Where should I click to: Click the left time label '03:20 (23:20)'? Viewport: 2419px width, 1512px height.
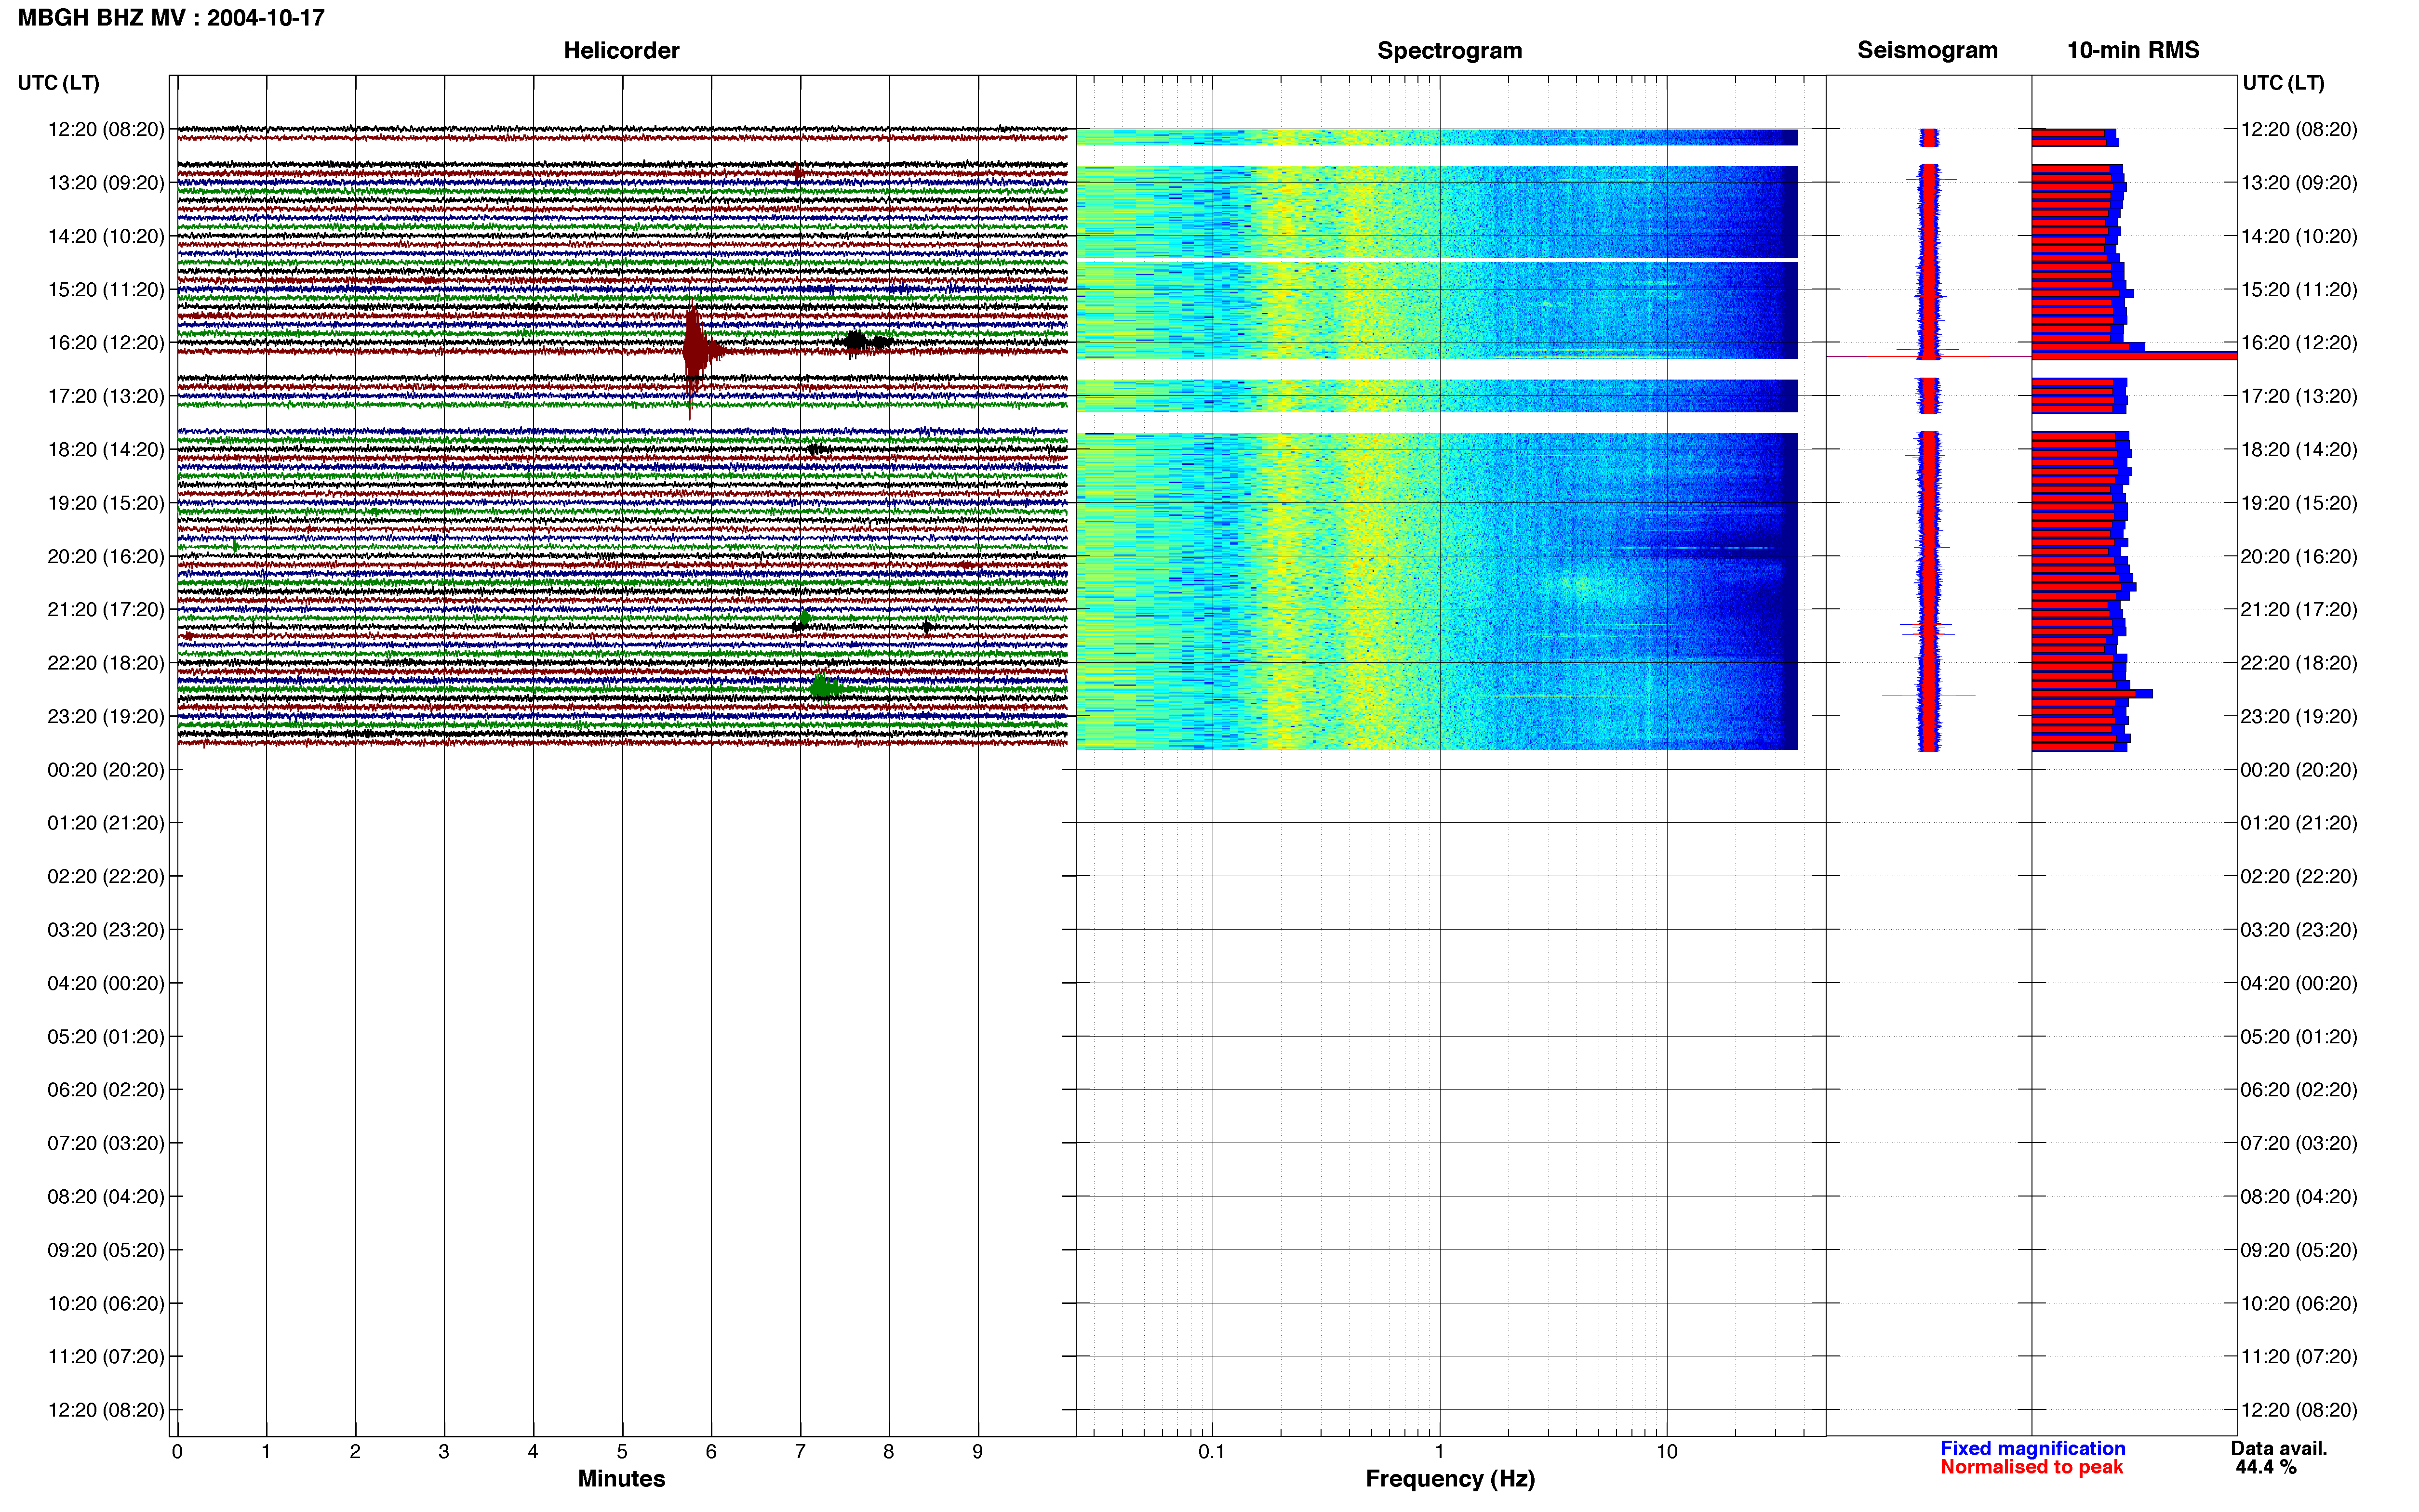pyautogui.click(x=106, y=930)
